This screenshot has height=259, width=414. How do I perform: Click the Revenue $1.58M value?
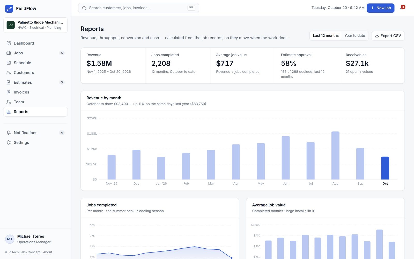click(x=99, y=63)
